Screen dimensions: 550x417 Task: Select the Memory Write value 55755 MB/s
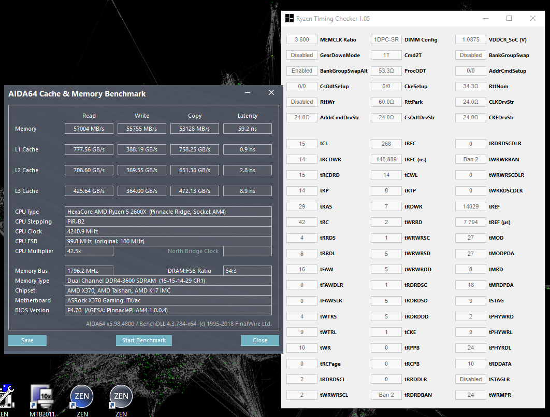pyautogui.click(x=142, y=129)
